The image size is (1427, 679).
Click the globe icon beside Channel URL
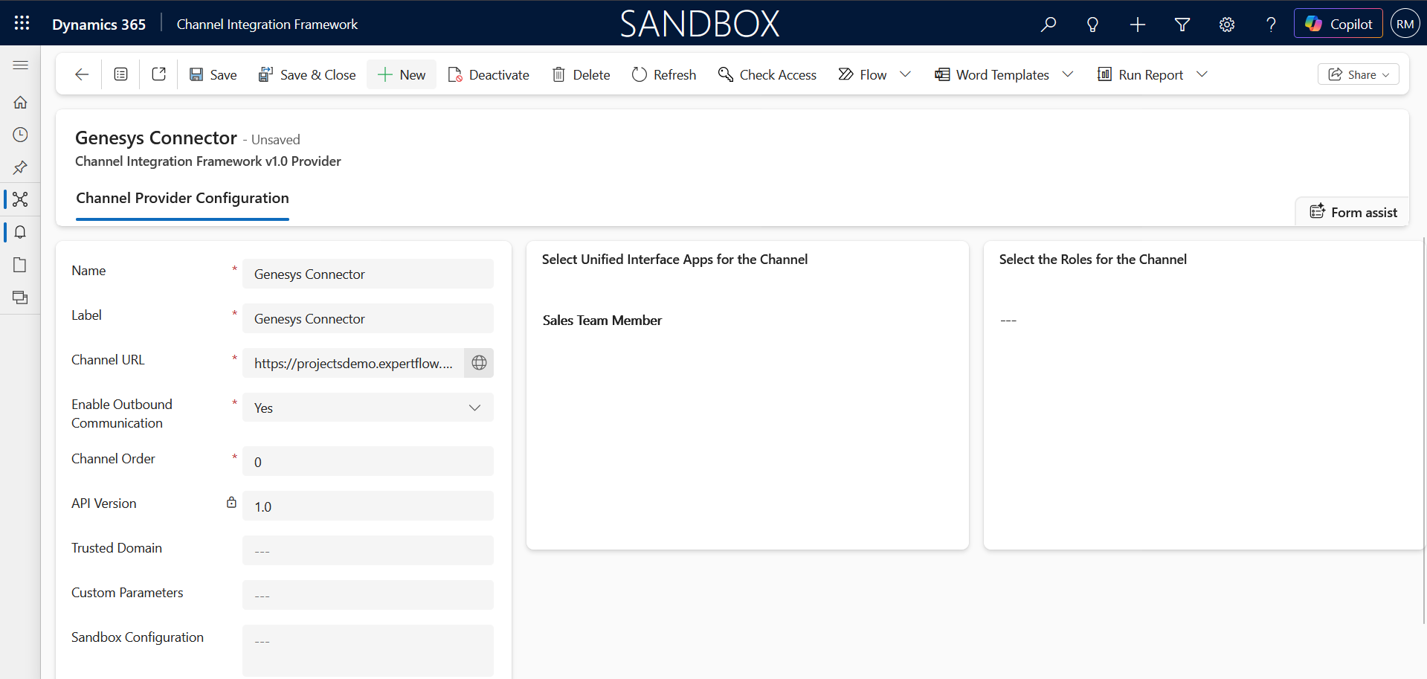point(479,363)
